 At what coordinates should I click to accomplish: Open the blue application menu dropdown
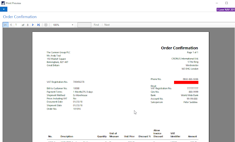tap(4, 9)
